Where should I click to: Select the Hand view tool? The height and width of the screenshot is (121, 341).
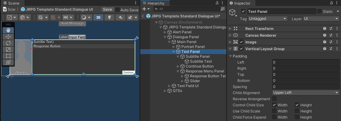tap(8, 30)
